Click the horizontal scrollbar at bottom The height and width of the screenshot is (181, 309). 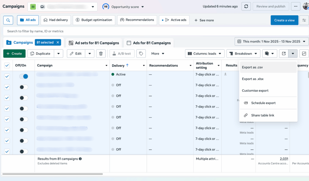point(53,174)
